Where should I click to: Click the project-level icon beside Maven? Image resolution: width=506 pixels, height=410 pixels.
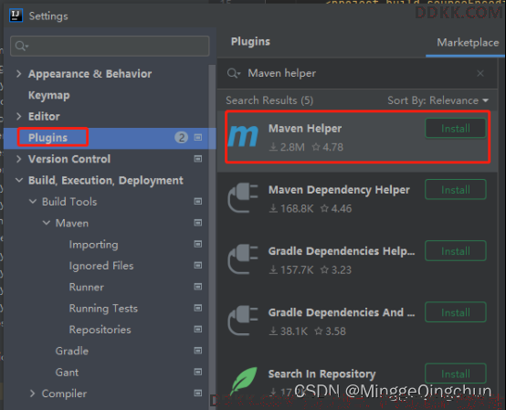[x=198, y=223]
